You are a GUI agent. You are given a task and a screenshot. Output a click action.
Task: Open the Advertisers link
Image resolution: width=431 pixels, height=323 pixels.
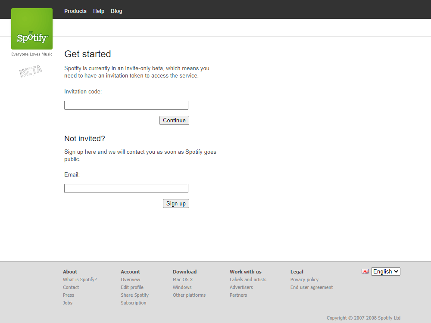[x=241, y=287]
